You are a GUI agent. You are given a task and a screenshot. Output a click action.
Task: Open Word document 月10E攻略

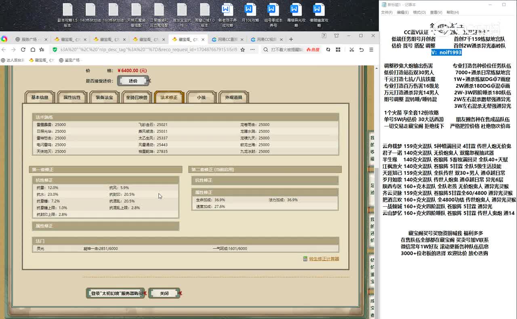[250, 13]
